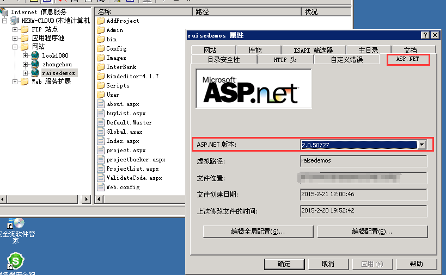Select the Images folder icon
Screen dimensions: 446x275
pos(101,58)
